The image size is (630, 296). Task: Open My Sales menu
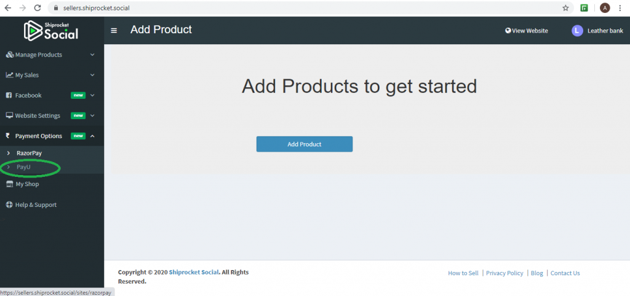coord(52,75)
